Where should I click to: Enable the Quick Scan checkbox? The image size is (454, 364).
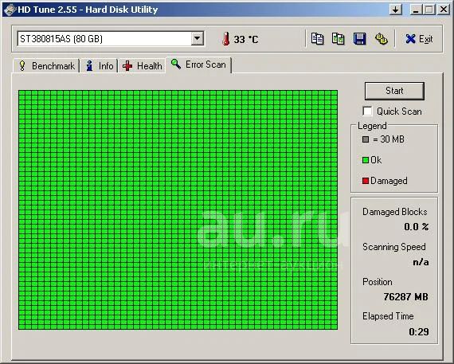click(x=367, y=112)
